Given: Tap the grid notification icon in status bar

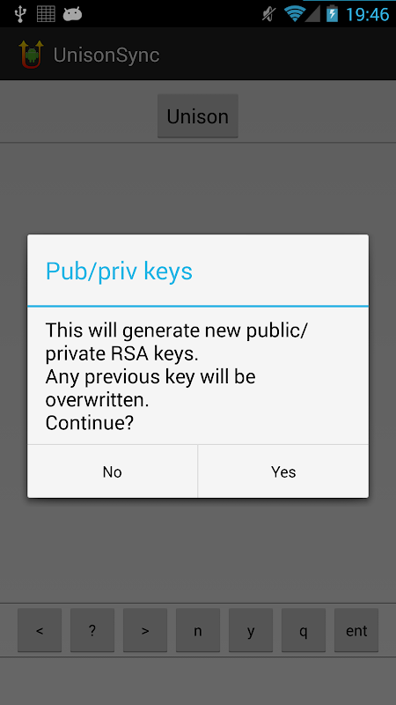Looking at the screenshot, I should [46, 14].
